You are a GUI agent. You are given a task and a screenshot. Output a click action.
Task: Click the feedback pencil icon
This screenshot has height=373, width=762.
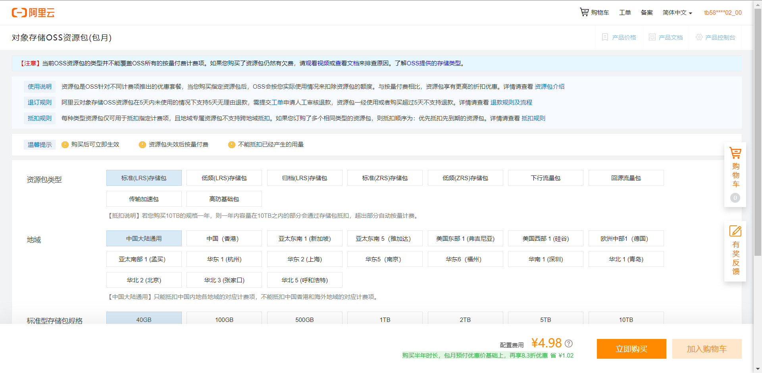pyautogui.click(x=735, y=231)
